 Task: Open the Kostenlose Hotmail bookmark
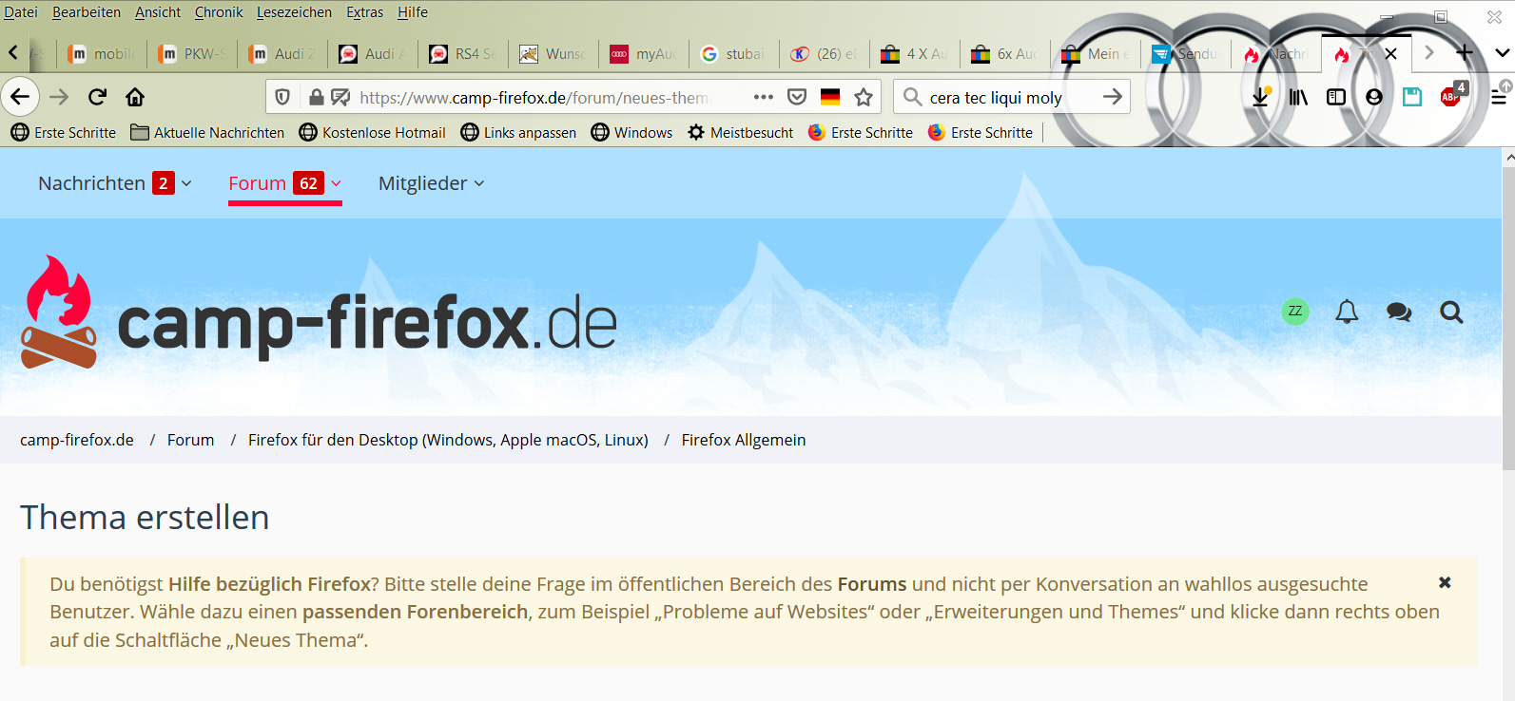(372, 133)
